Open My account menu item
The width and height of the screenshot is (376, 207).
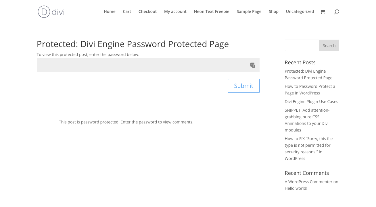(x=175, y=11)
